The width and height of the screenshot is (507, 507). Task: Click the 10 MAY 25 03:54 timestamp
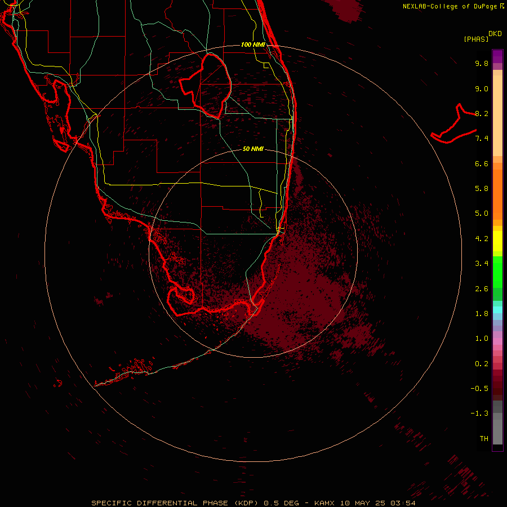pos(377,503)
